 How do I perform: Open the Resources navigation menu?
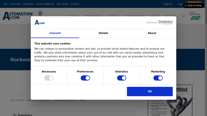pos(170,16)
